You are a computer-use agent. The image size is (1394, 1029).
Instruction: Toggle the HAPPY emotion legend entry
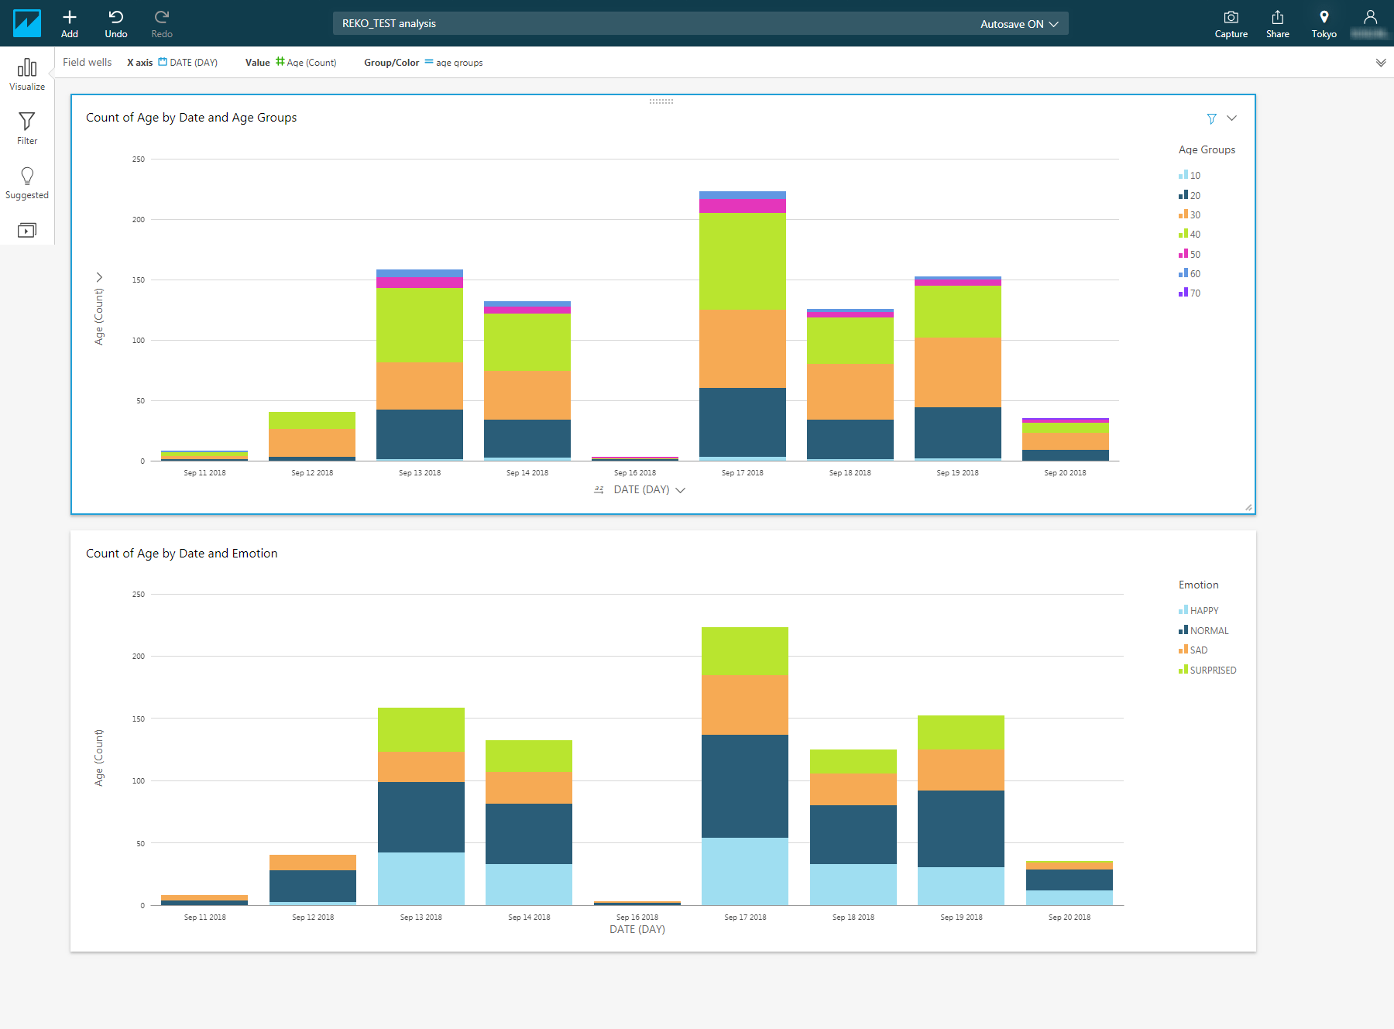coord(1200,610)
